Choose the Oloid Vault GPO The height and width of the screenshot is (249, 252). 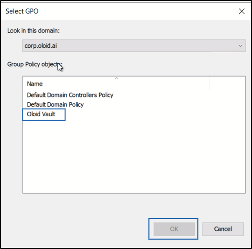(41, 114)
